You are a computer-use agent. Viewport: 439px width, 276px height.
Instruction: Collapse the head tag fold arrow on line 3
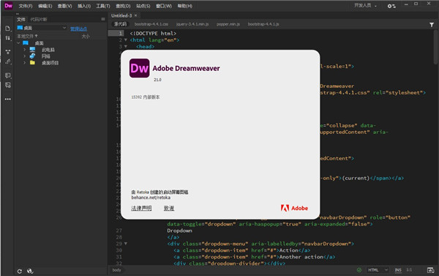[126, 47]
